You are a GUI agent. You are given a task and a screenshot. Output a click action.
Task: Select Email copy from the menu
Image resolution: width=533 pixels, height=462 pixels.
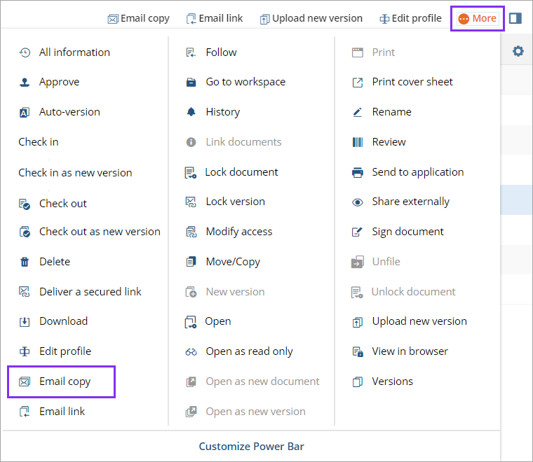coord(65,381)
